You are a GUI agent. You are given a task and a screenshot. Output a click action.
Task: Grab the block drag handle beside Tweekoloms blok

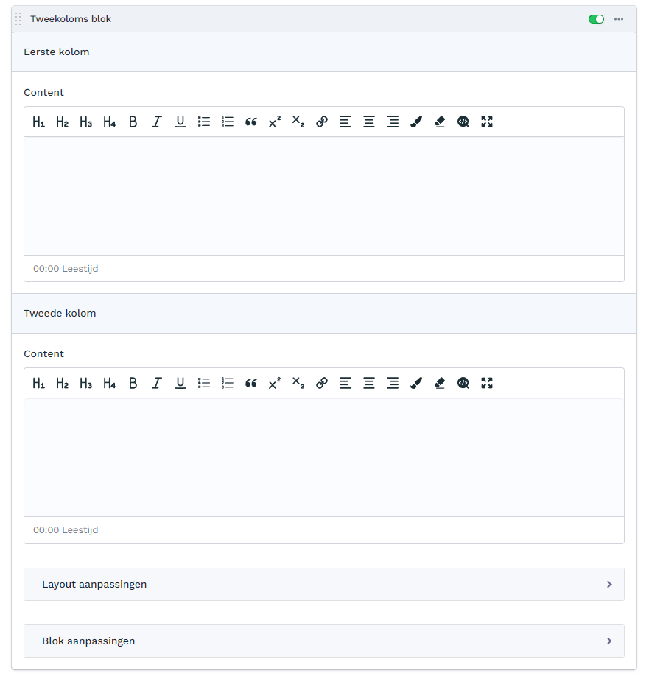coord(18,19)
